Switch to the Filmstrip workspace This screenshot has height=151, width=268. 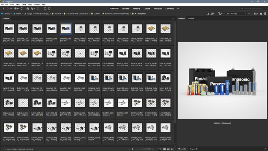[x=137, y=9]
